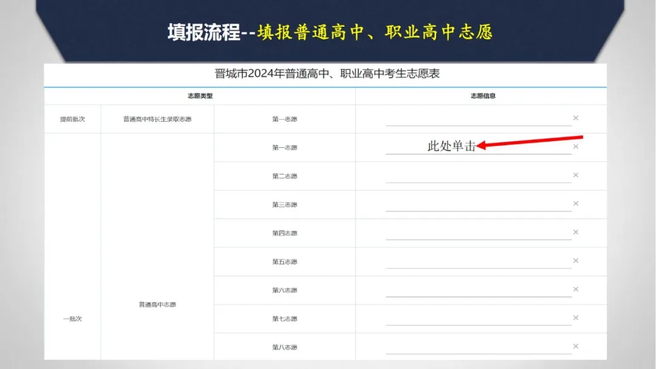Click the × beside 第二志愿
Screen dimensions: 656x369
[575, 175]
